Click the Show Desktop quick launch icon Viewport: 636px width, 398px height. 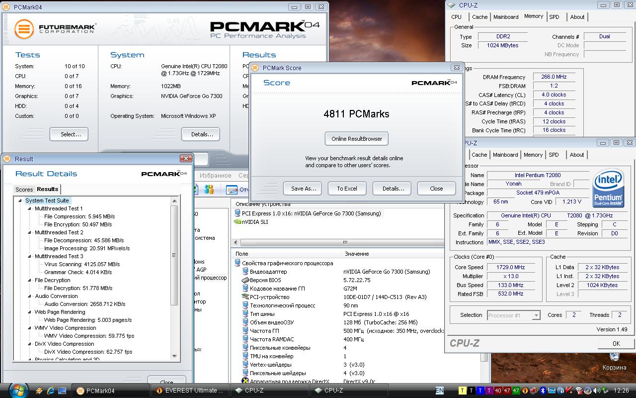click(x=62, y=391)
